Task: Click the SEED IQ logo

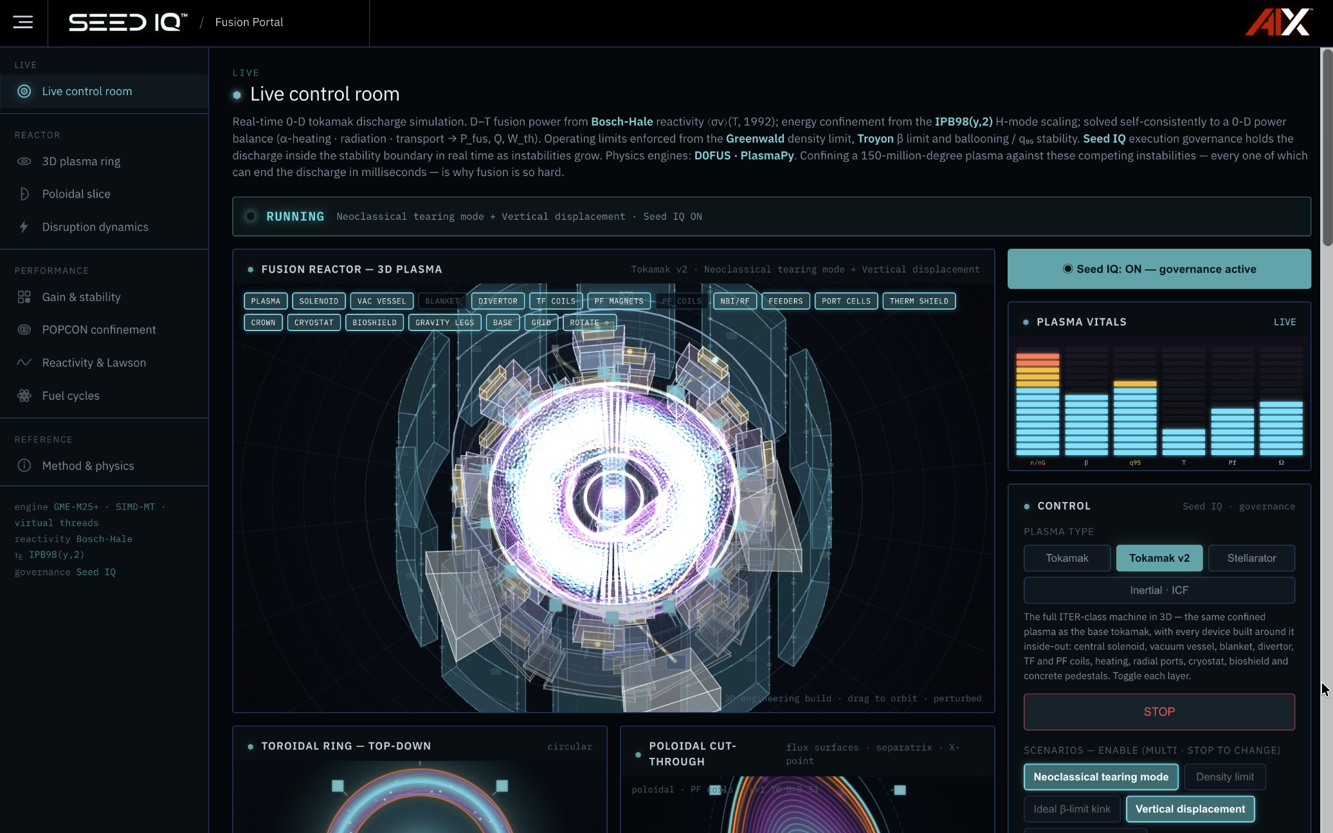Action: pyautogui.click(x=128, y=22)
